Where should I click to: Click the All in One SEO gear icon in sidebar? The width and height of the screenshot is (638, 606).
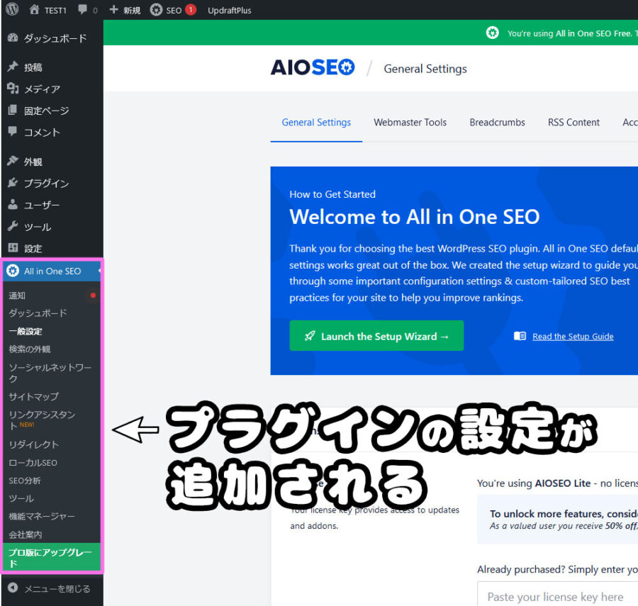click(13, 271)
